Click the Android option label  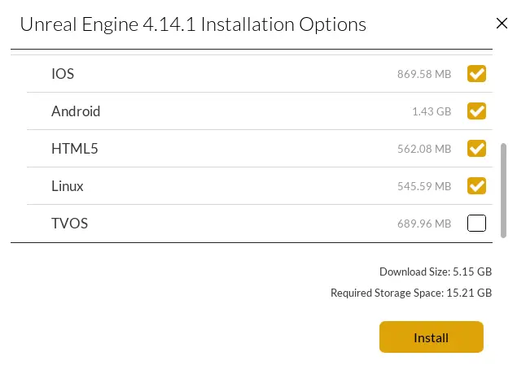[76, 111]
